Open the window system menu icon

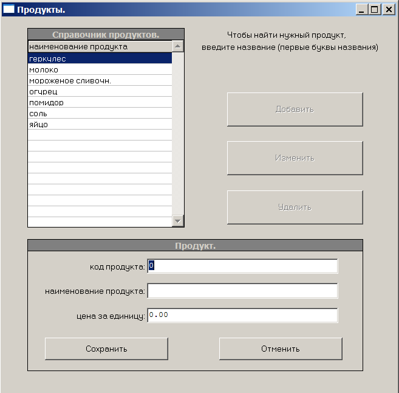click(9, 10)
